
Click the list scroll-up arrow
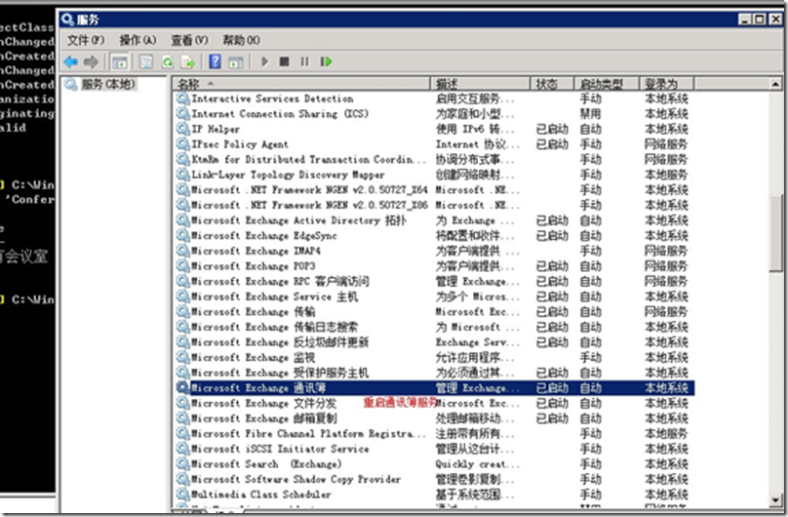pos(775,84)
